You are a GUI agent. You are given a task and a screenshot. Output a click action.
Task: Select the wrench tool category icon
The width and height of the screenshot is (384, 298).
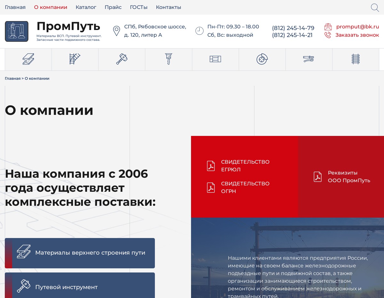click(309, 59)
